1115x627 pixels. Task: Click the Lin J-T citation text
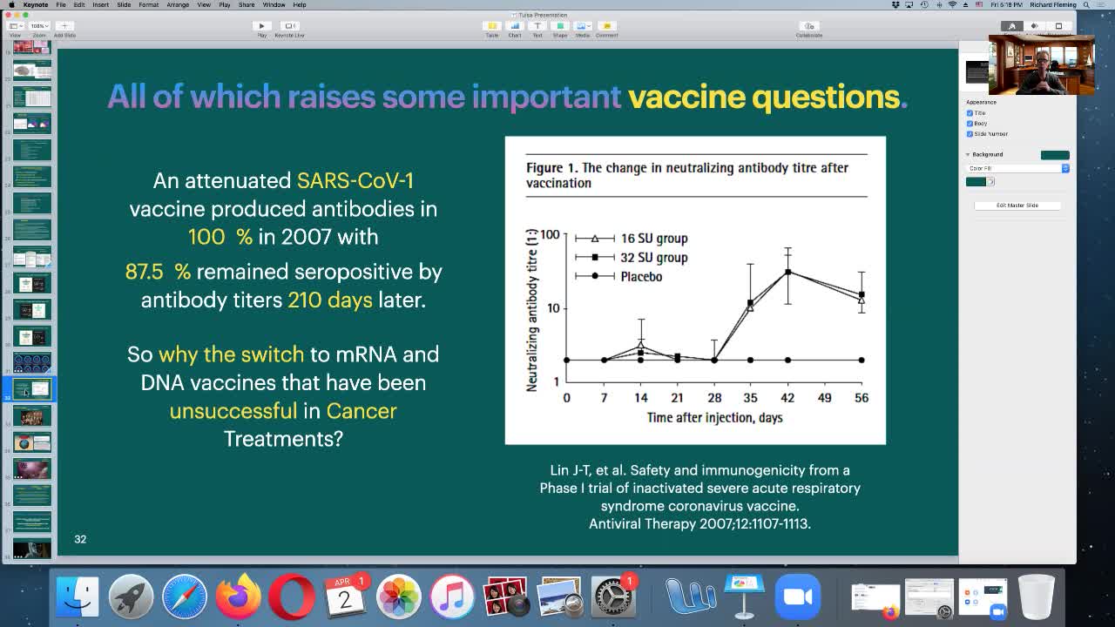(699, 496)
